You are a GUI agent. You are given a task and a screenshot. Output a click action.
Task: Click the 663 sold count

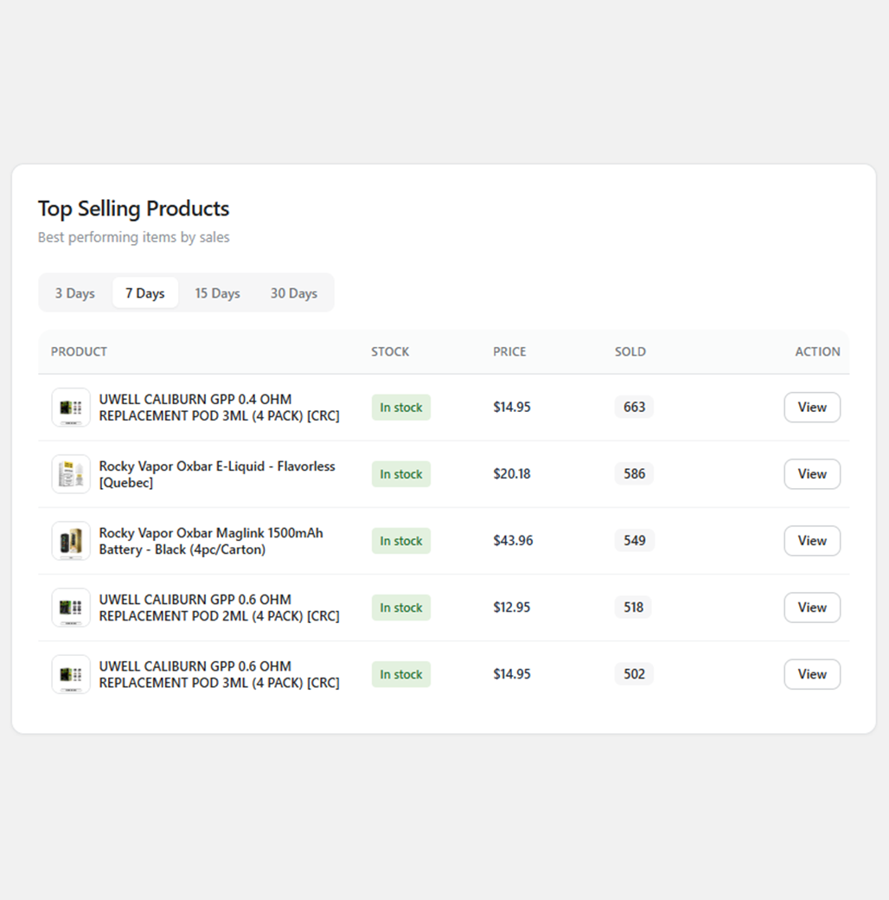coord(635,407)
